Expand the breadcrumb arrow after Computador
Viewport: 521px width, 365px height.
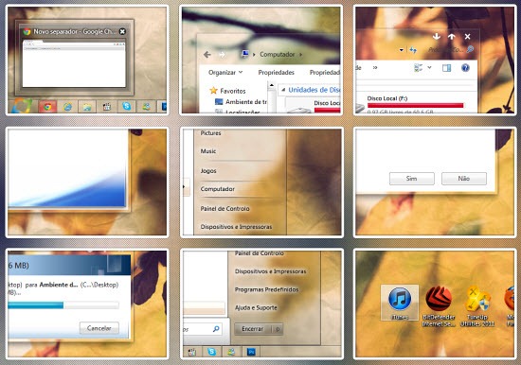point(300,55)
